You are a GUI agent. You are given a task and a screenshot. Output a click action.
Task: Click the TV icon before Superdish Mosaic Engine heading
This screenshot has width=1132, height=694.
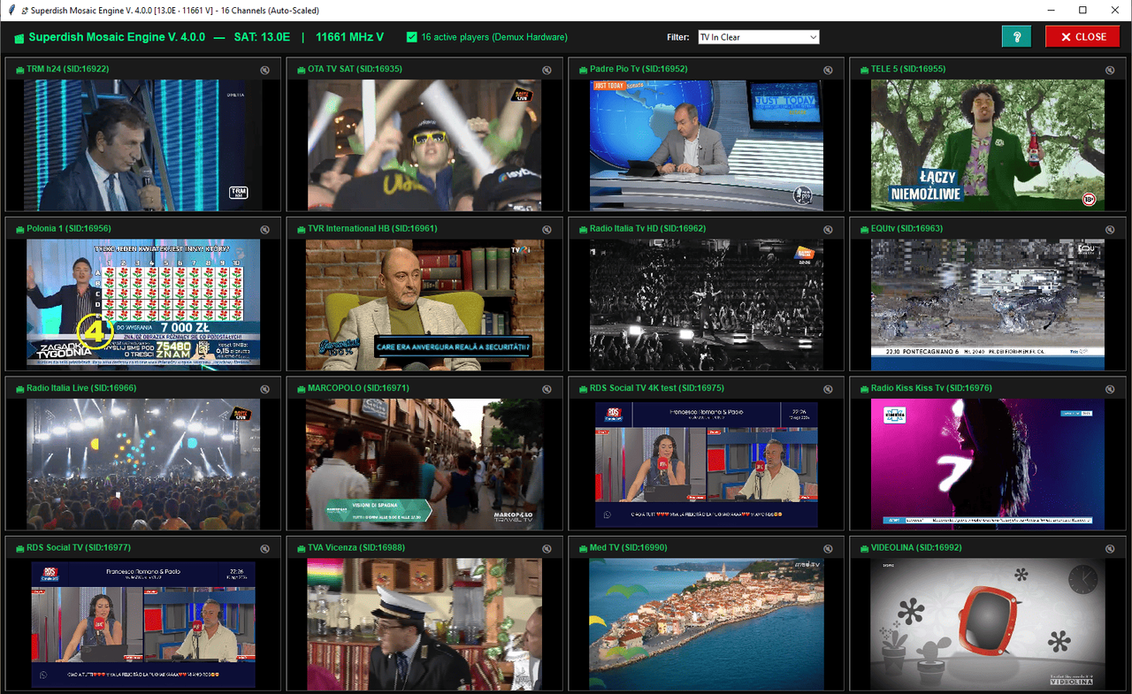click(19, 37)
